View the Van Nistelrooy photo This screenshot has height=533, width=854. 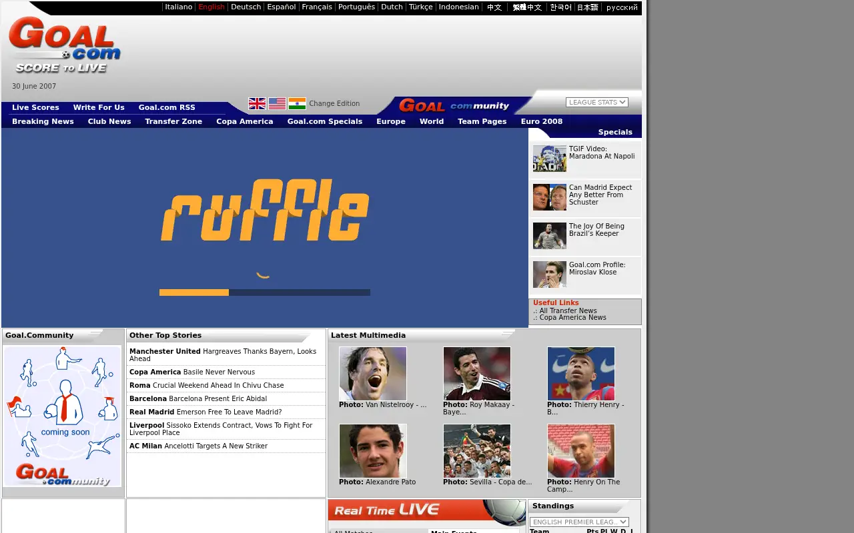click(373, 374)
